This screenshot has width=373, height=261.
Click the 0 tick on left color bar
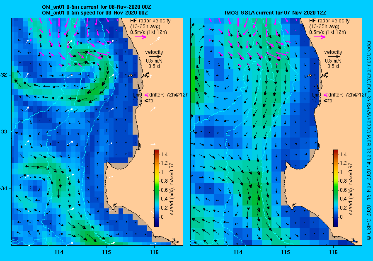tap(162, 217)
